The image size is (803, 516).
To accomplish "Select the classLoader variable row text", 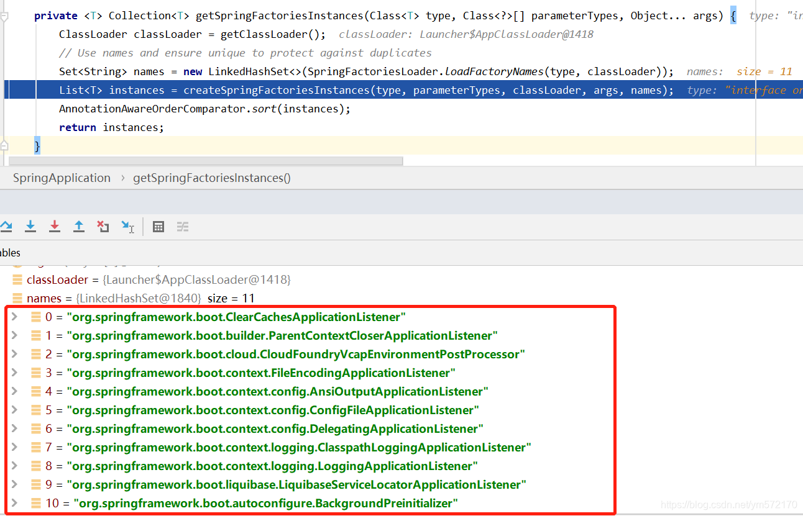I will (x=158, y=280).
